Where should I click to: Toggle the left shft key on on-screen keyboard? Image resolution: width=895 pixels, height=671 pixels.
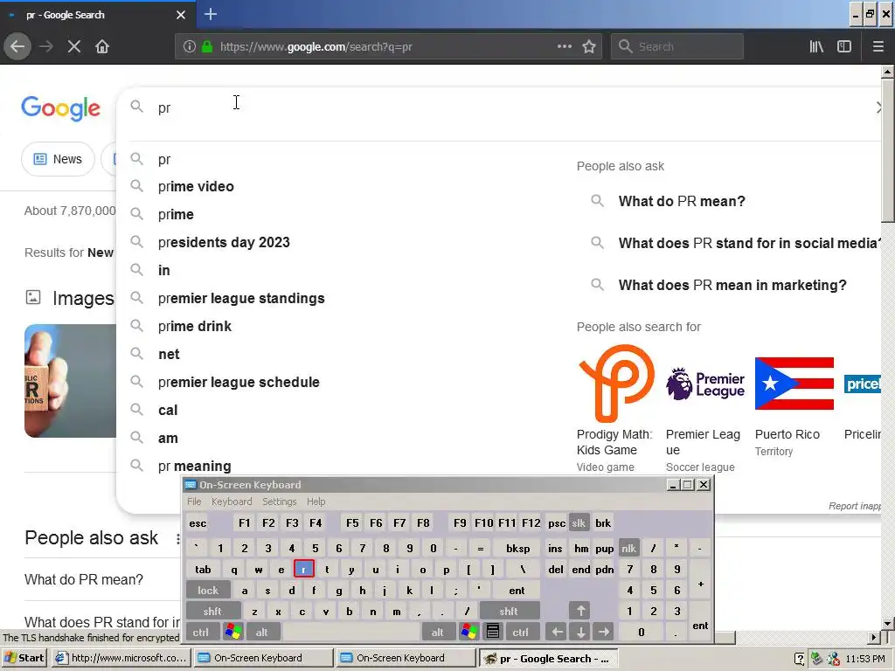tap(212, 611)
